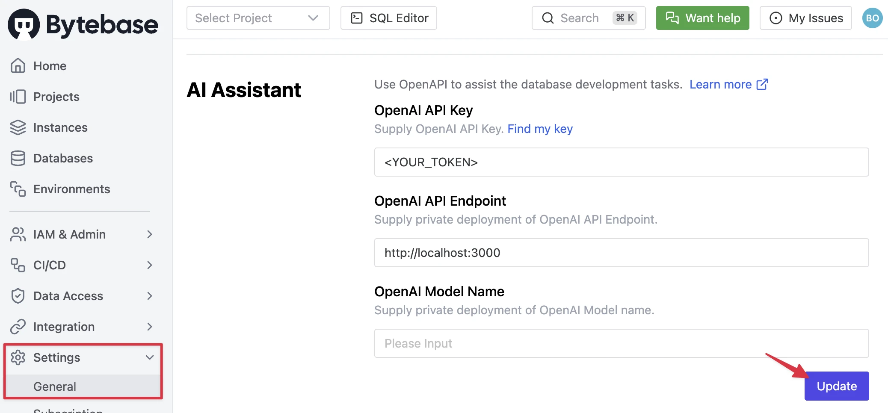Click the Home house icon

point(18,66)
